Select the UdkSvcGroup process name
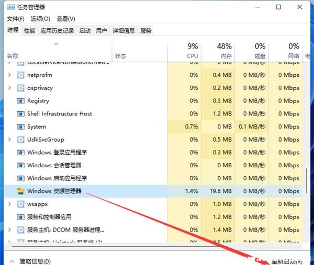This screenshot has height=265, width=314. tap(46, 140)
